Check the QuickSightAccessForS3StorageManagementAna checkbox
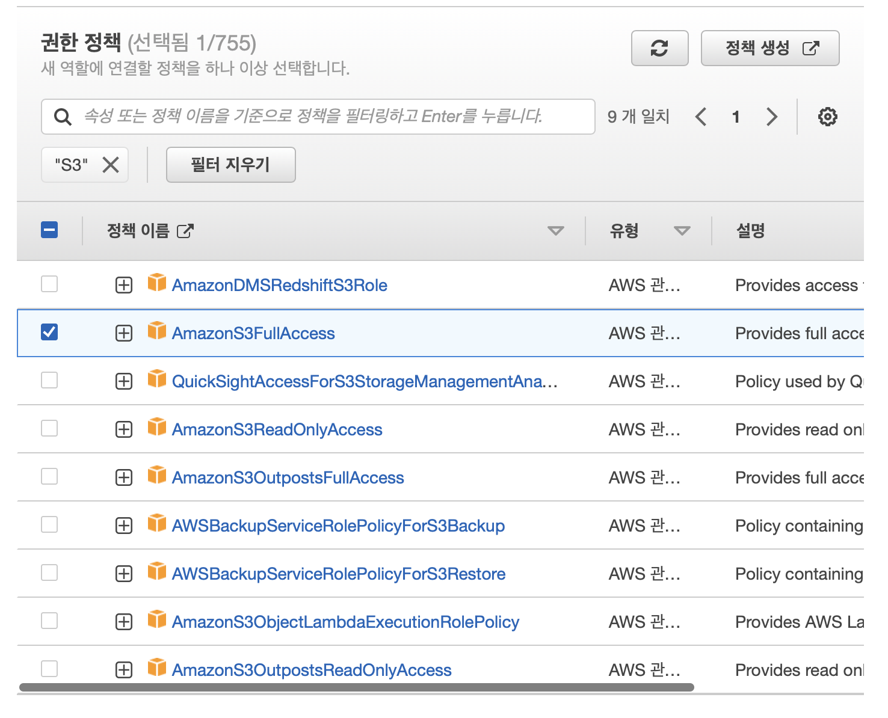 point(49,380)
